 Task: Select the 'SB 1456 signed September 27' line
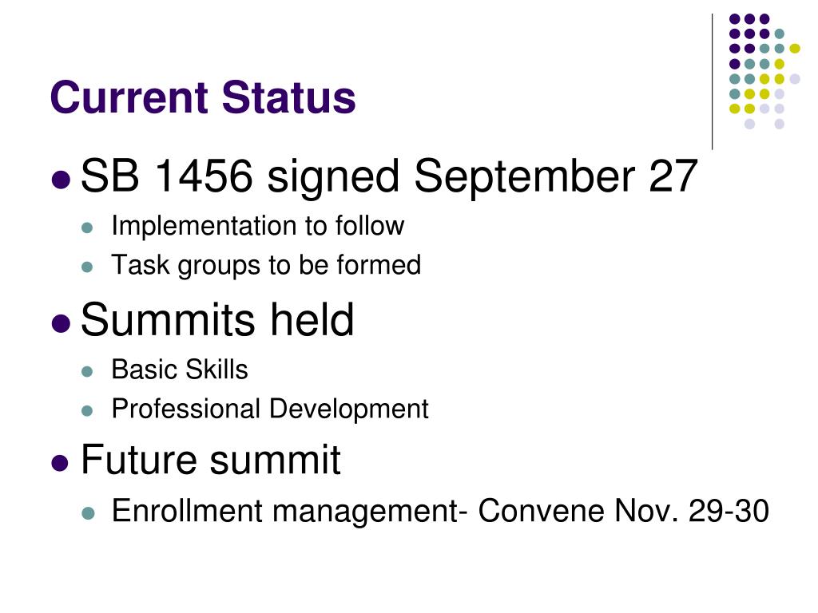point(389,176)
